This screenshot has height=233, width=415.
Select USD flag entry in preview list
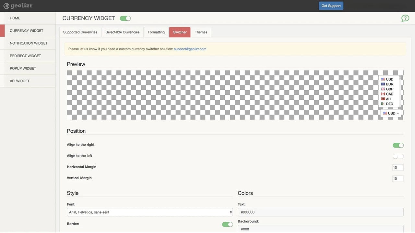387,79
